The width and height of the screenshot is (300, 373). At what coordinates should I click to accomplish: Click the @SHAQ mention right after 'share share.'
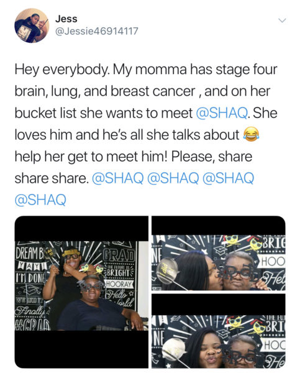(117, 178)
